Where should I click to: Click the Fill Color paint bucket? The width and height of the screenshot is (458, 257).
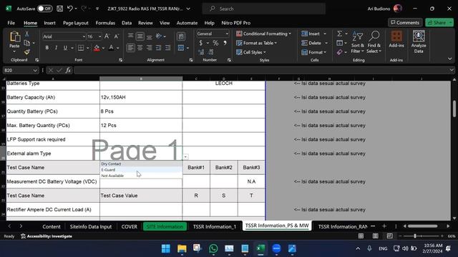[x=97, y=48]
